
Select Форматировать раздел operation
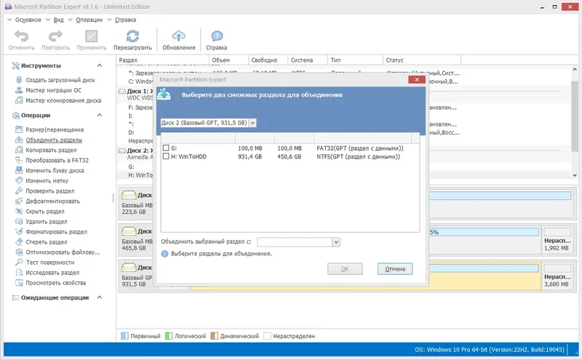click(57, 231)
